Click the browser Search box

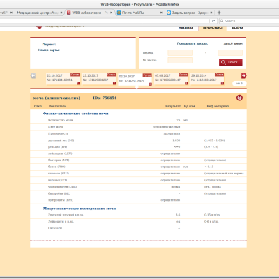click(250, 21)
